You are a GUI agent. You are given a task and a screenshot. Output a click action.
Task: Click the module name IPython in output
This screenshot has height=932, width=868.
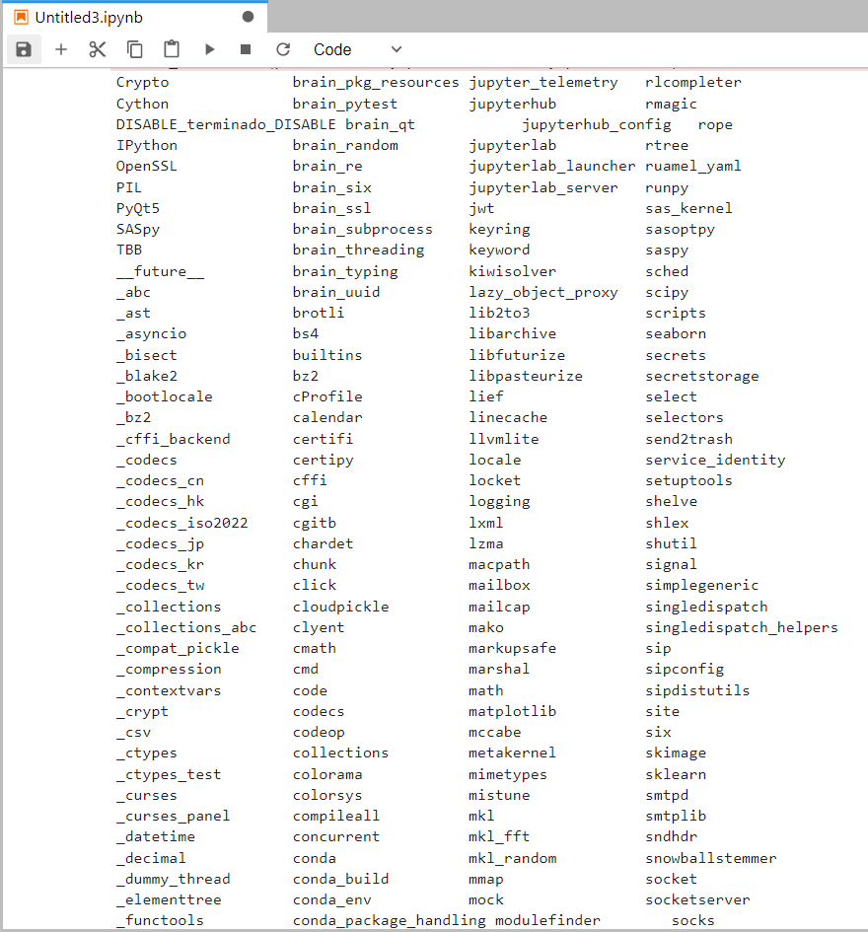146,145
